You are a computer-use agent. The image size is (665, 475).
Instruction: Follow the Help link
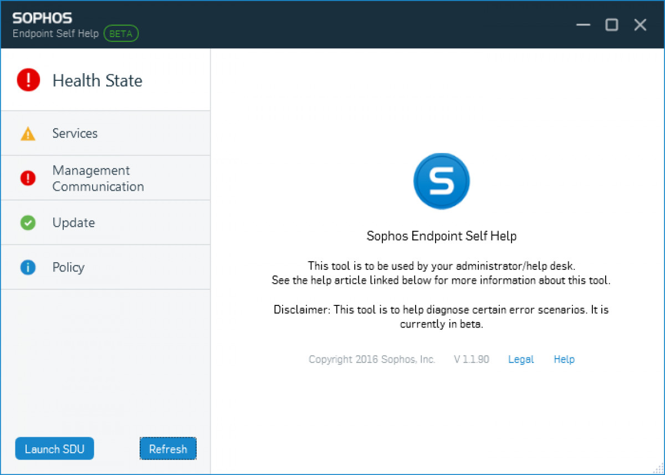(564, 359)
